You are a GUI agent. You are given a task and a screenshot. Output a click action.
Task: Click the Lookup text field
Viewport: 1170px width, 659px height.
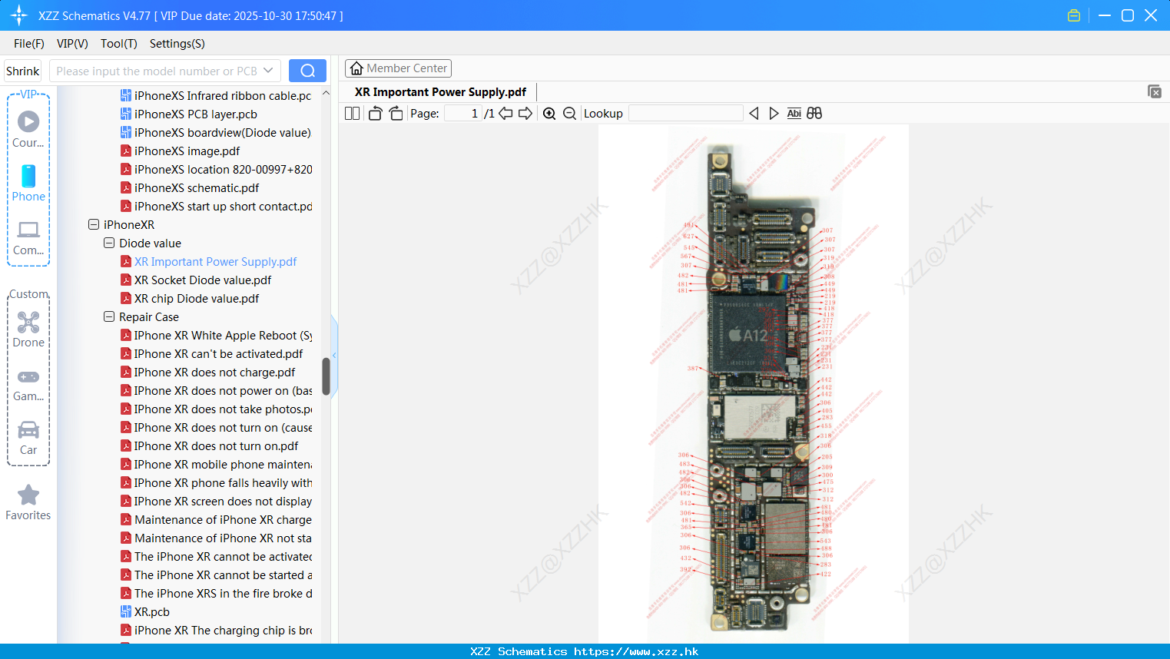pyautogui.click(x=686, y=114)
